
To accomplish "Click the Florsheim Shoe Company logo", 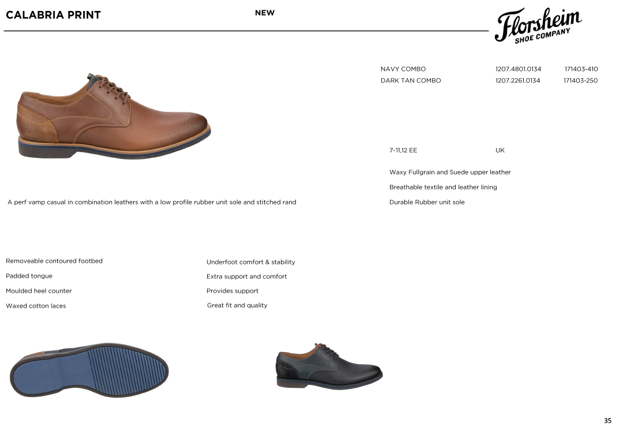I will pos(538,25).
